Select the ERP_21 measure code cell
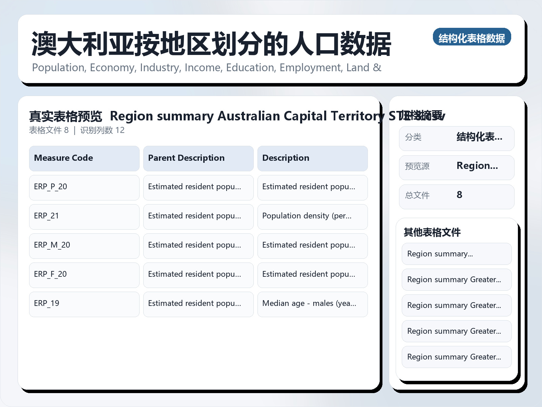 [84, 217]
